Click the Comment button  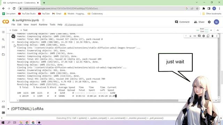pos(182,22)
